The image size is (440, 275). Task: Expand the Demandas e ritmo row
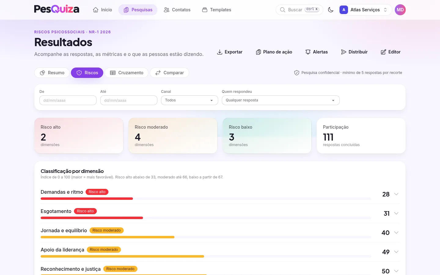pos(396,194)
